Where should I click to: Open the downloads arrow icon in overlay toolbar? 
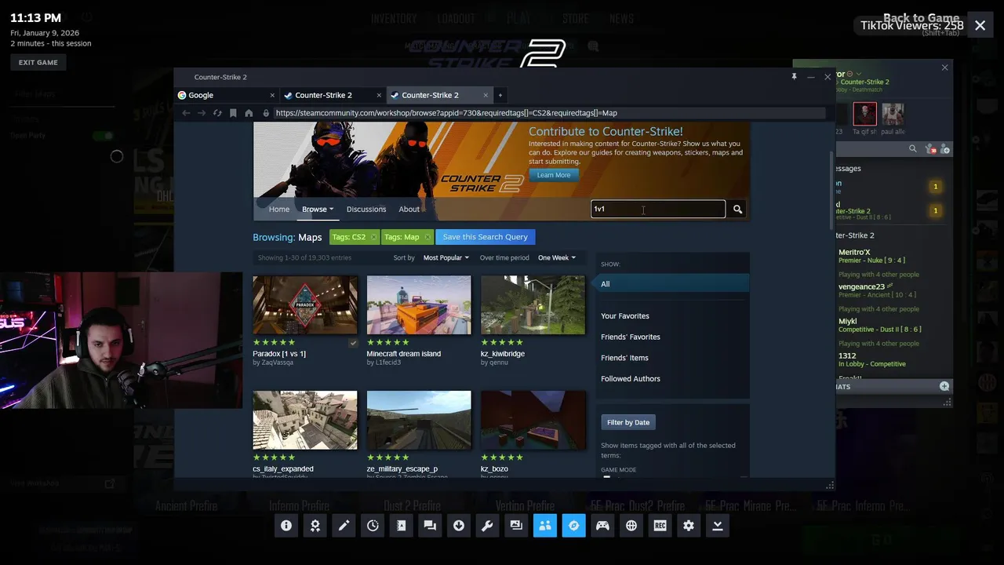(x=459, y=526)
